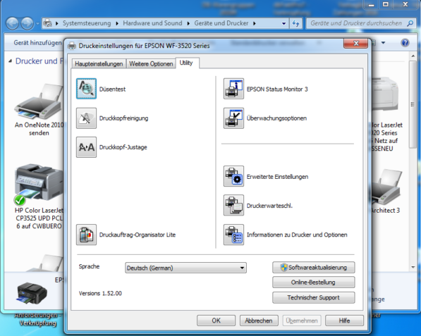The width and height of the screenshot is (421, 336).
Task: Click Hardware und Sound in the breadcrumb
Action: pos(152,23)
